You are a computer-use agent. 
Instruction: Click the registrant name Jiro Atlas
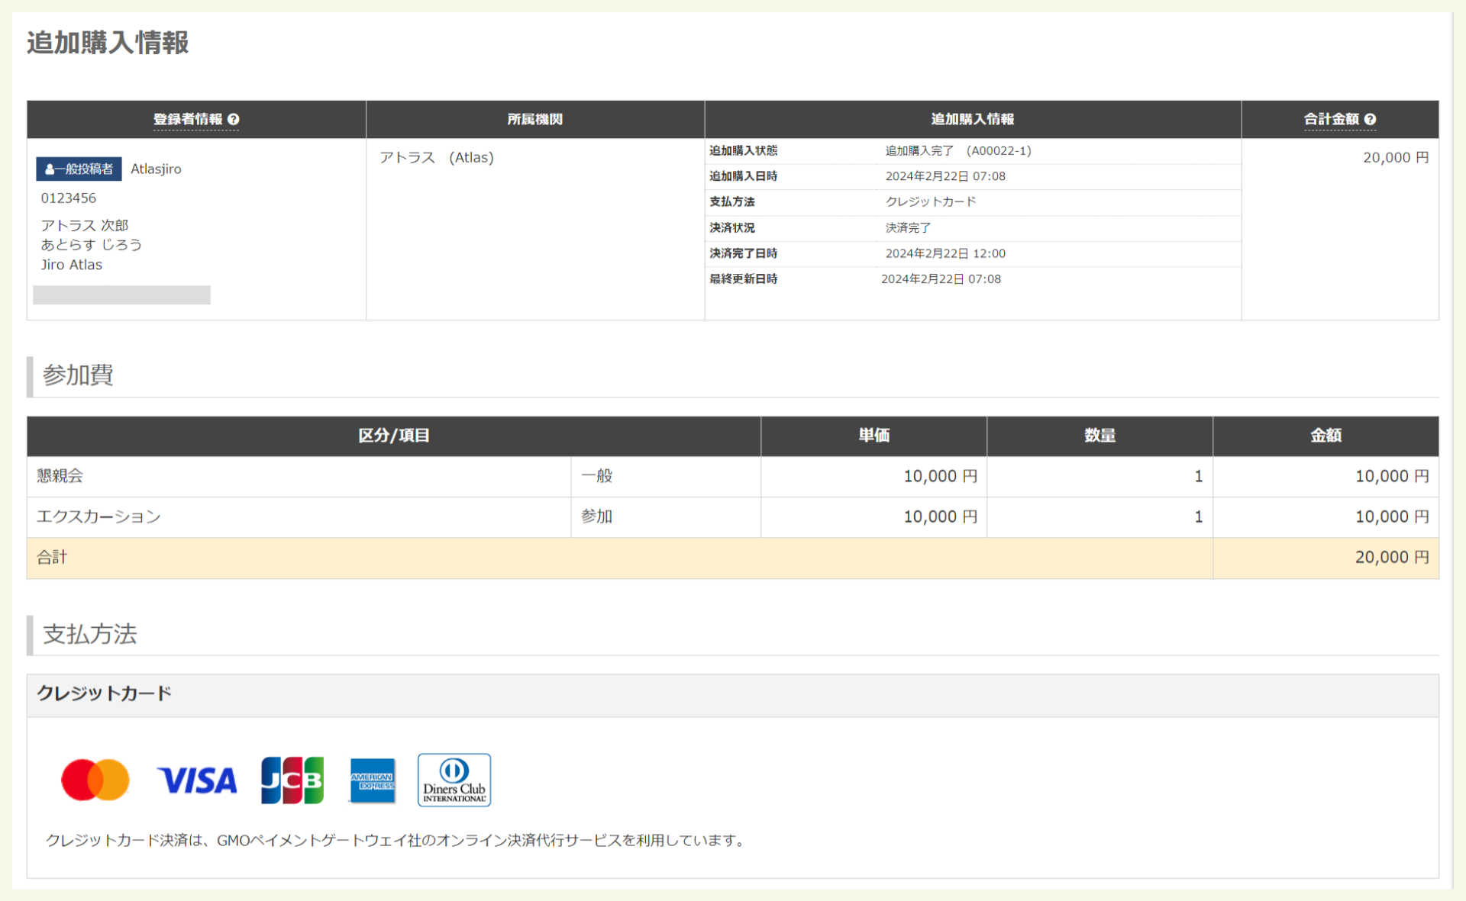71,264
